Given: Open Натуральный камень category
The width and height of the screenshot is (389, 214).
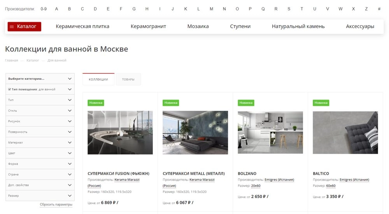Looking at the screenshot, I should click(298, 26).
